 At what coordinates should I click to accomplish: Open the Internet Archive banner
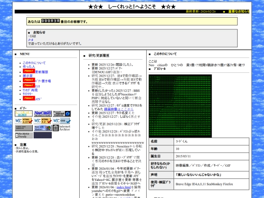[62, 128]
